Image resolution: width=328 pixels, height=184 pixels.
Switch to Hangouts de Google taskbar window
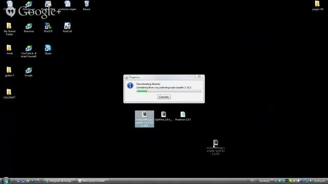(x=60, y=181)
